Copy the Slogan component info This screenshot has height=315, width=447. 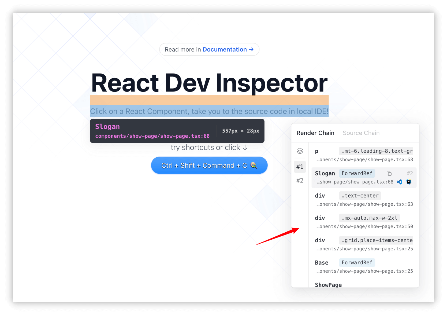[389, 173]
